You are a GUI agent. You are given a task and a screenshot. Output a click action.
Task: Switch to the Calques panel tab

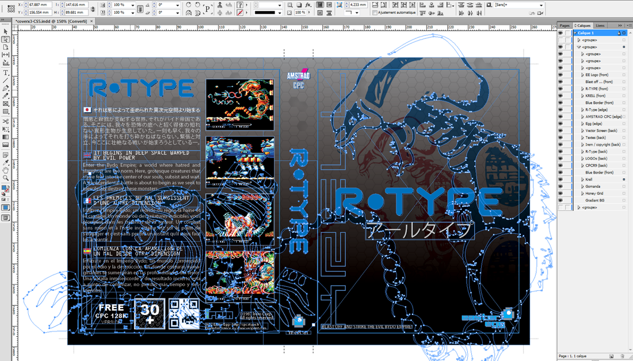tap(582, 25)
